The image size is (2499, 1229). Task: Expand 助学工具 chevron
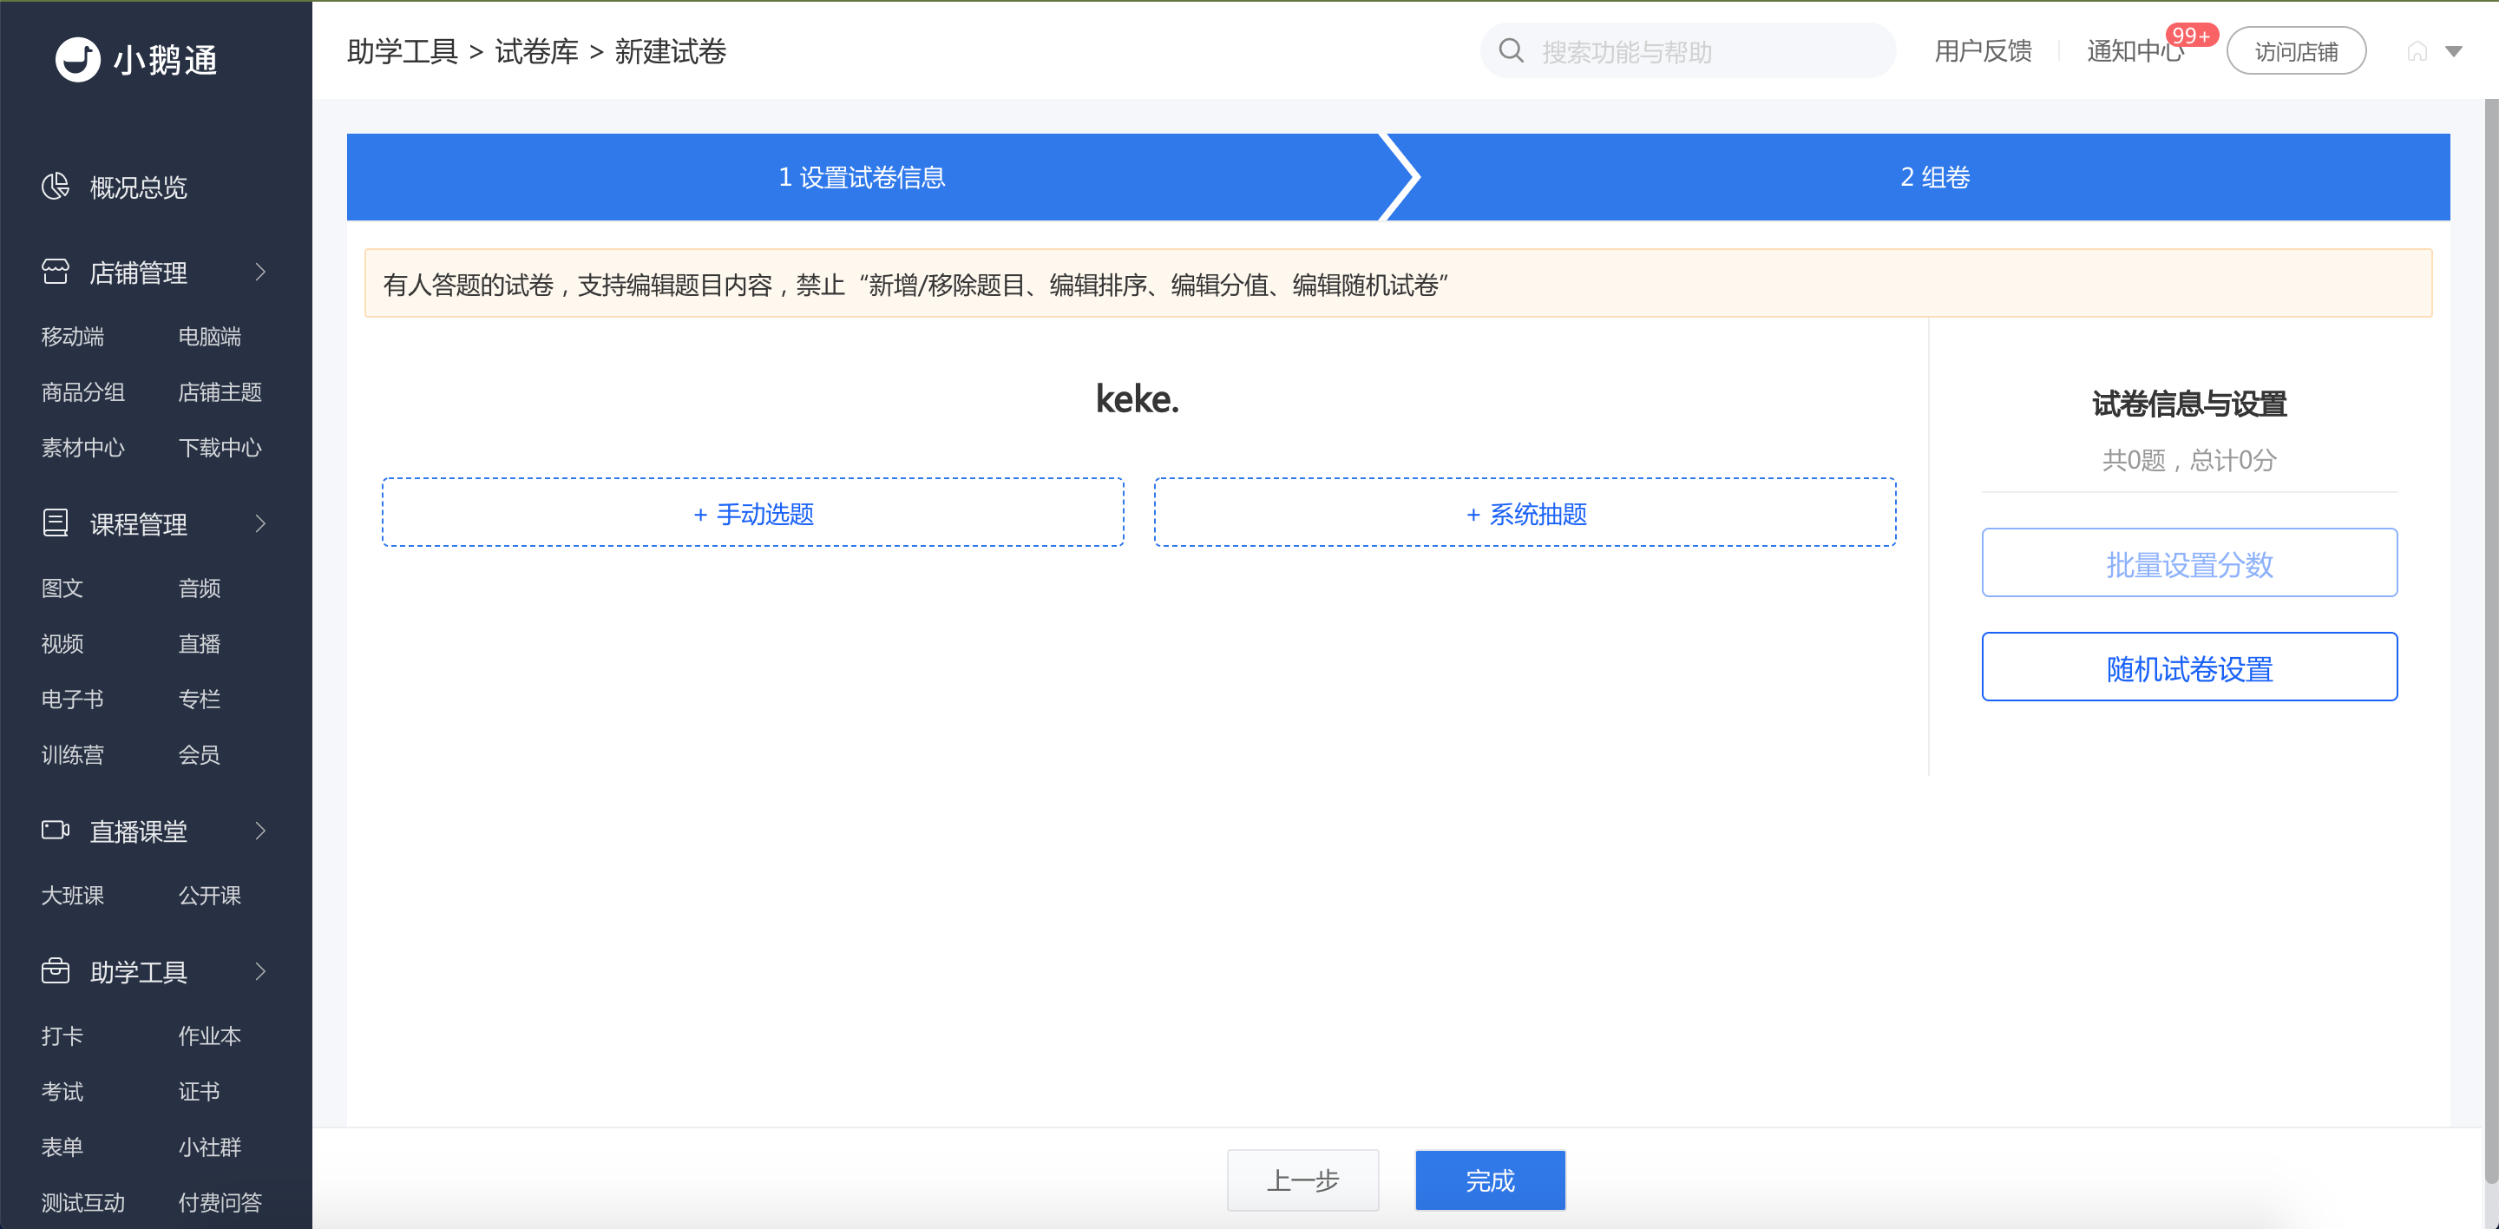point(260,972)
